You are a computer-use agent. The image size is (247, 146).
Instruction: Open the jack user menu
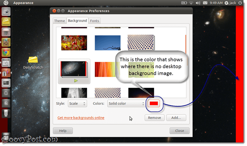click(x=230, y=3)
